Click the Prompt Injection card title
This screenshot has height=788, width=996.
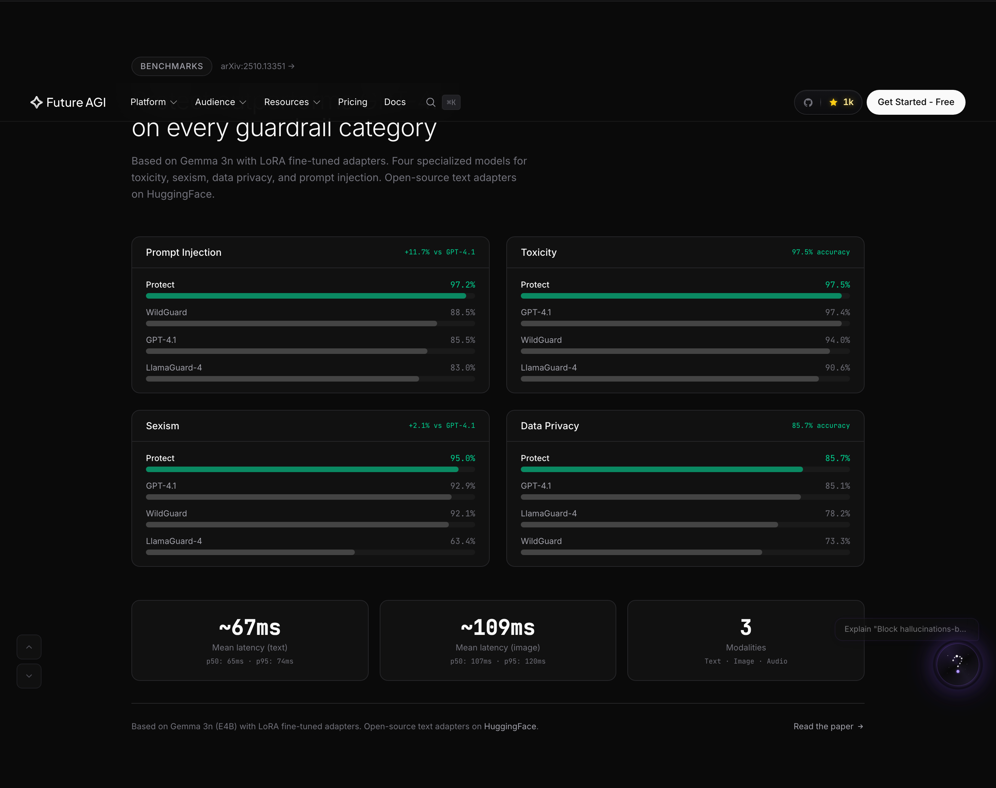pos(184,252)
